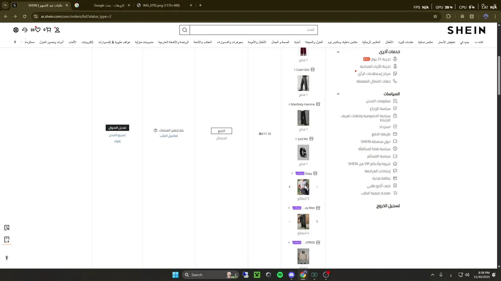Click the crown icon beside شروط وأحكام VIP
501x281 pixels.
pyautogui.click(x=395, y=164)
